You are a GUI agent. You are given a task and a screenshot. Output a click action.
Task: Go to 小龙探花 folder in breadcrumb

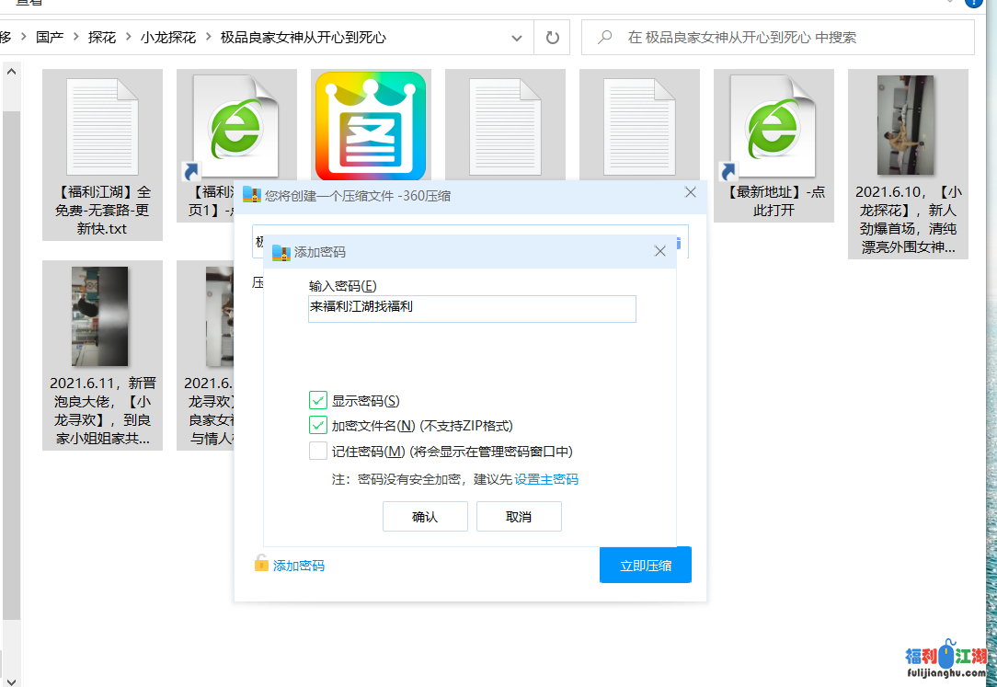167,38
